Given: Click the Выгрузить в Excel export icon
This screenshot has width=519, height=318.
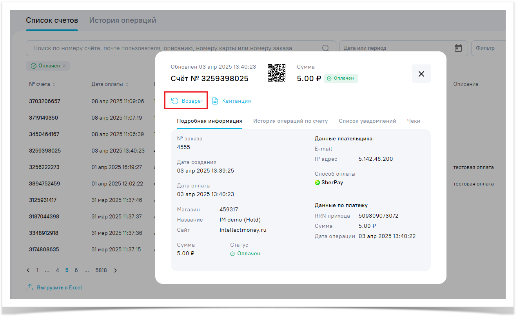Looking at the screenshot, I should pyautogui.click(x=30, y=287).
